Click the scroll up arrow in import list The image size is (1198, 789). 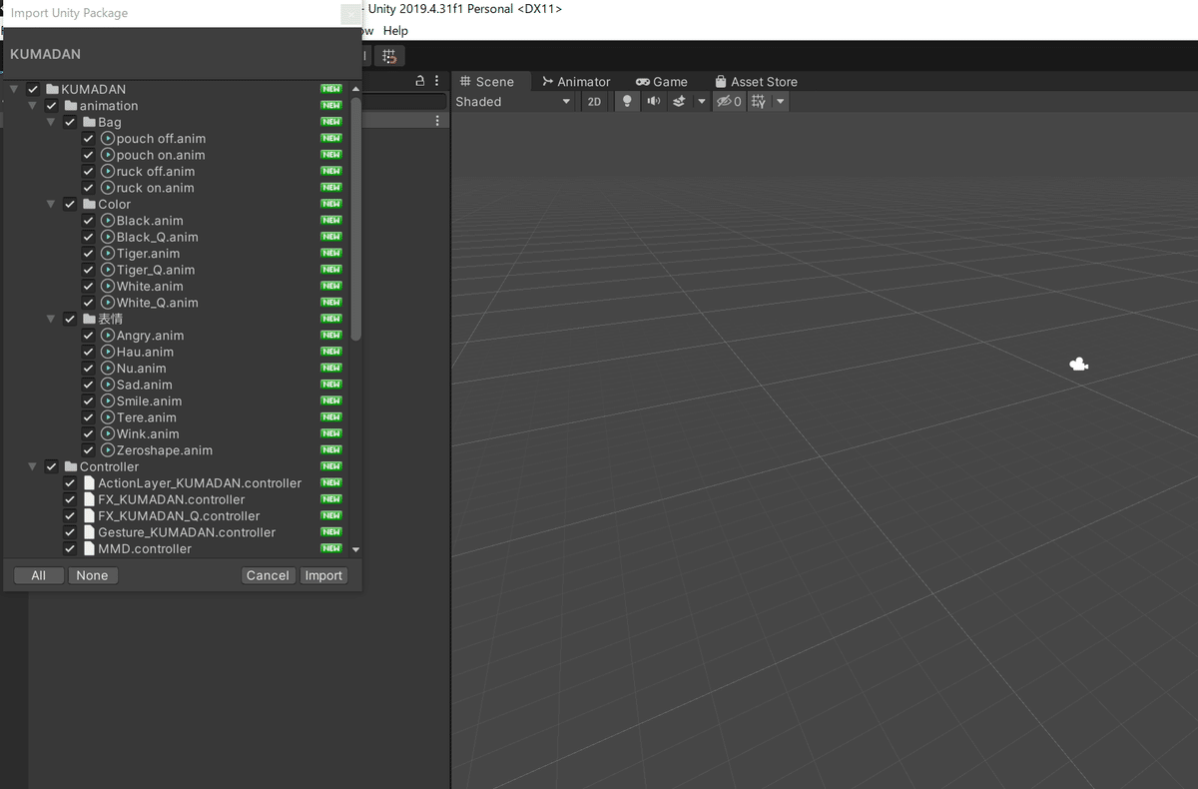[356, 89]
